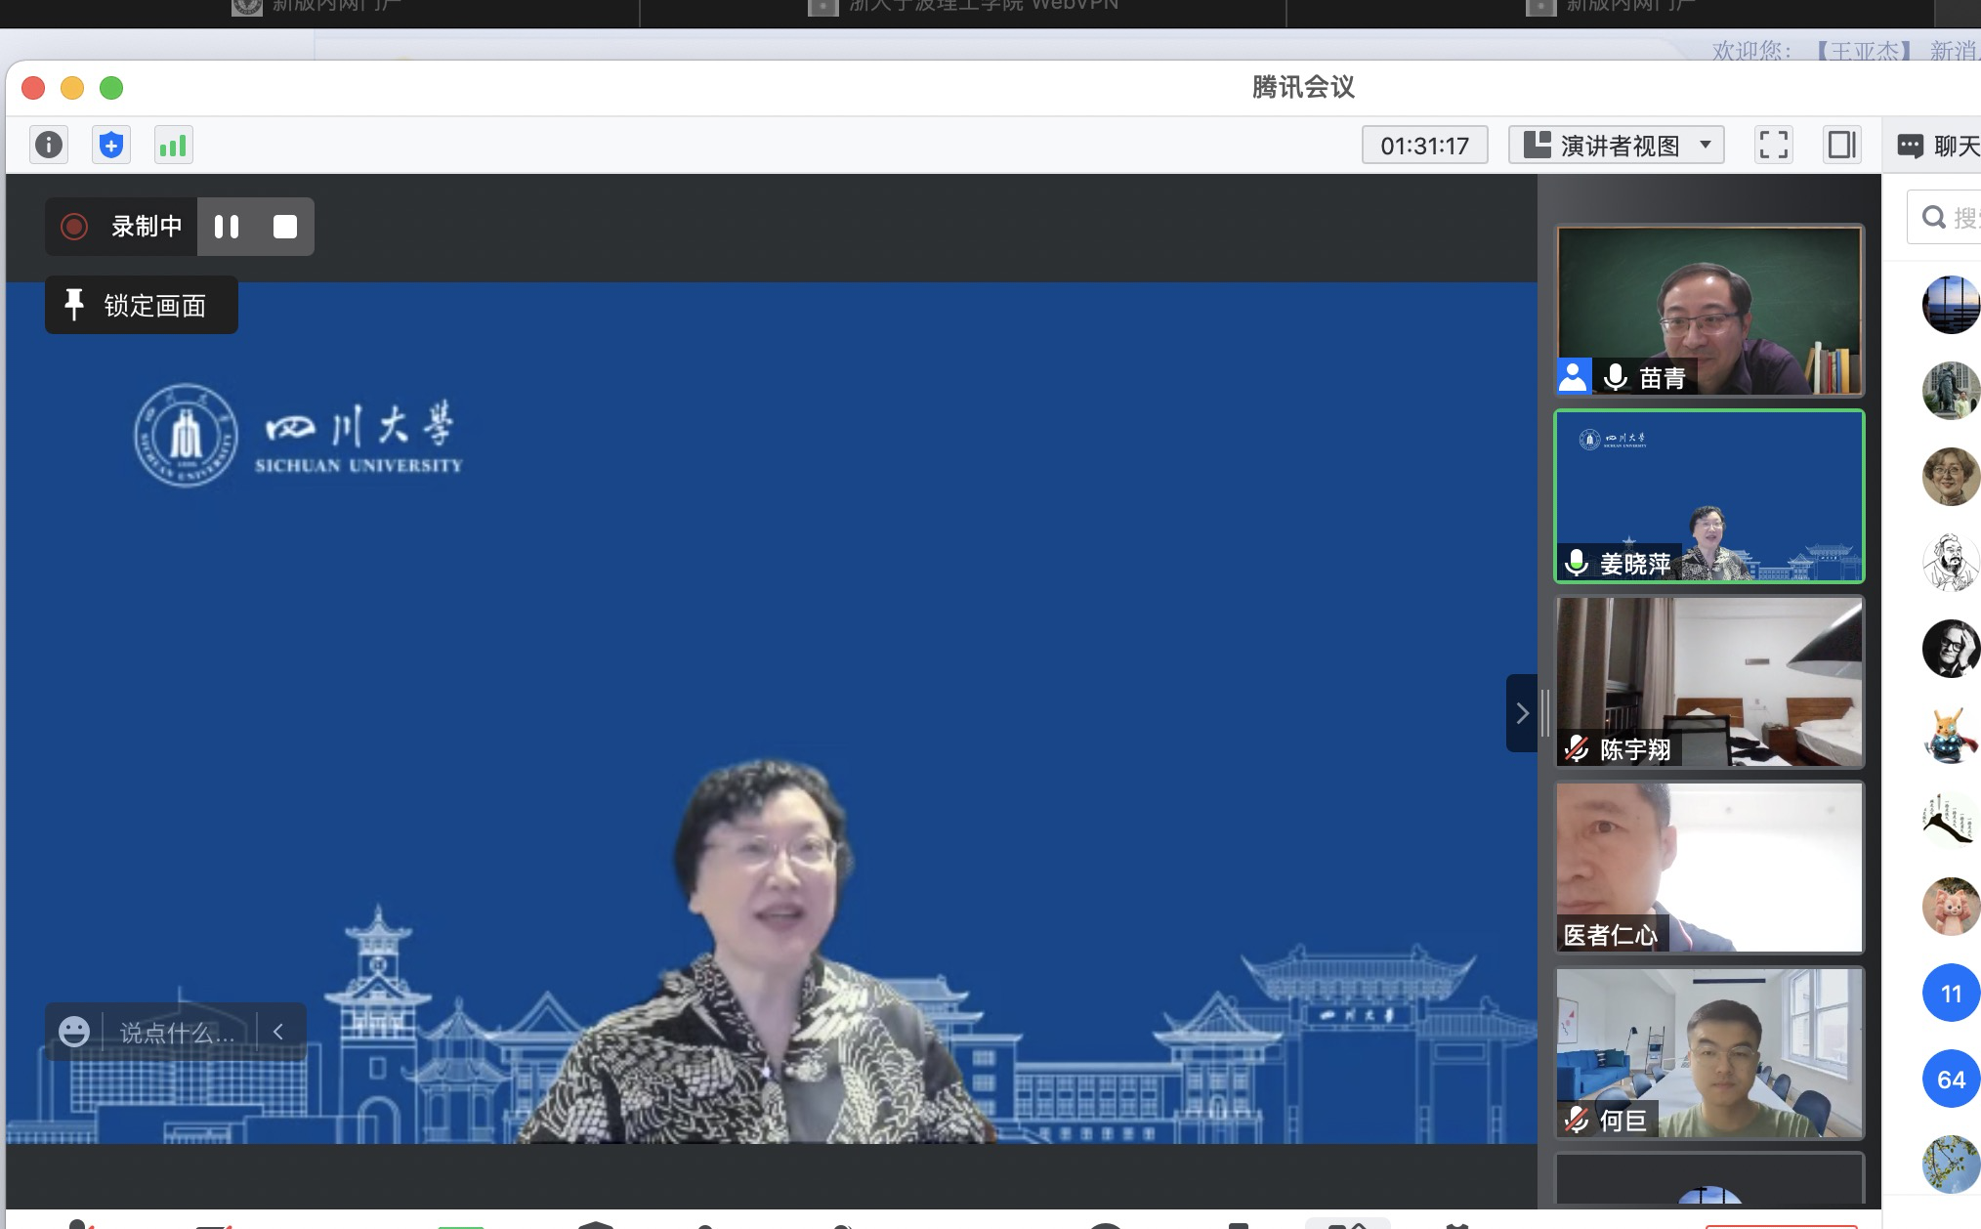The image size is (1981, 1229).
Task: Click the pin icon for 锁定画面
Action: pyautogui.click(x=74, y=305)
